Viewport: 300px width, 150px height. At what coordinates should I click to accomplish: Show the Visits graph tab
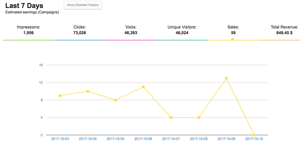tap(131, 30)
